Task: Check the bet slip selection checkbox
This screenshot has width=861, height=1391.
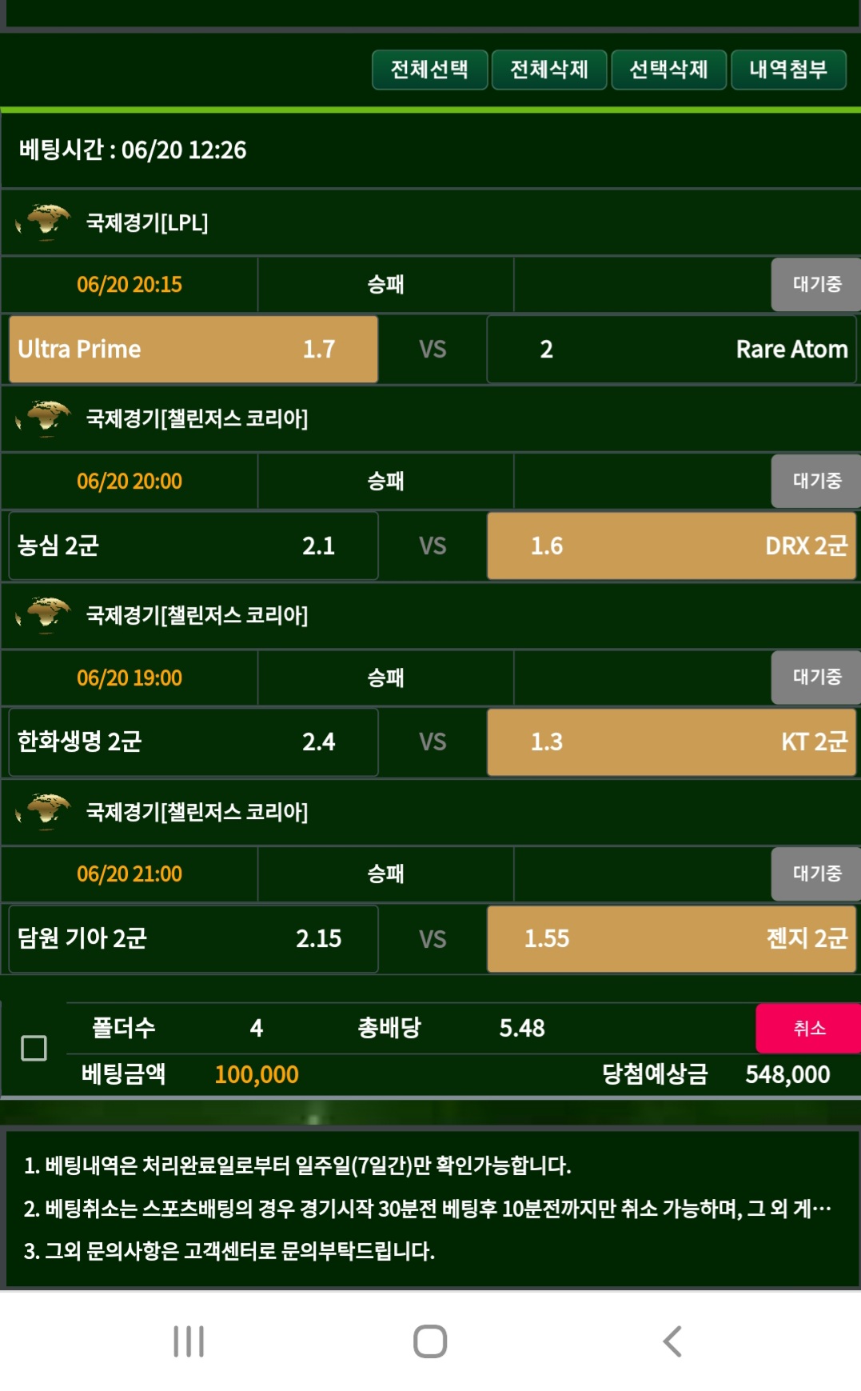Action: [34, 1048]
